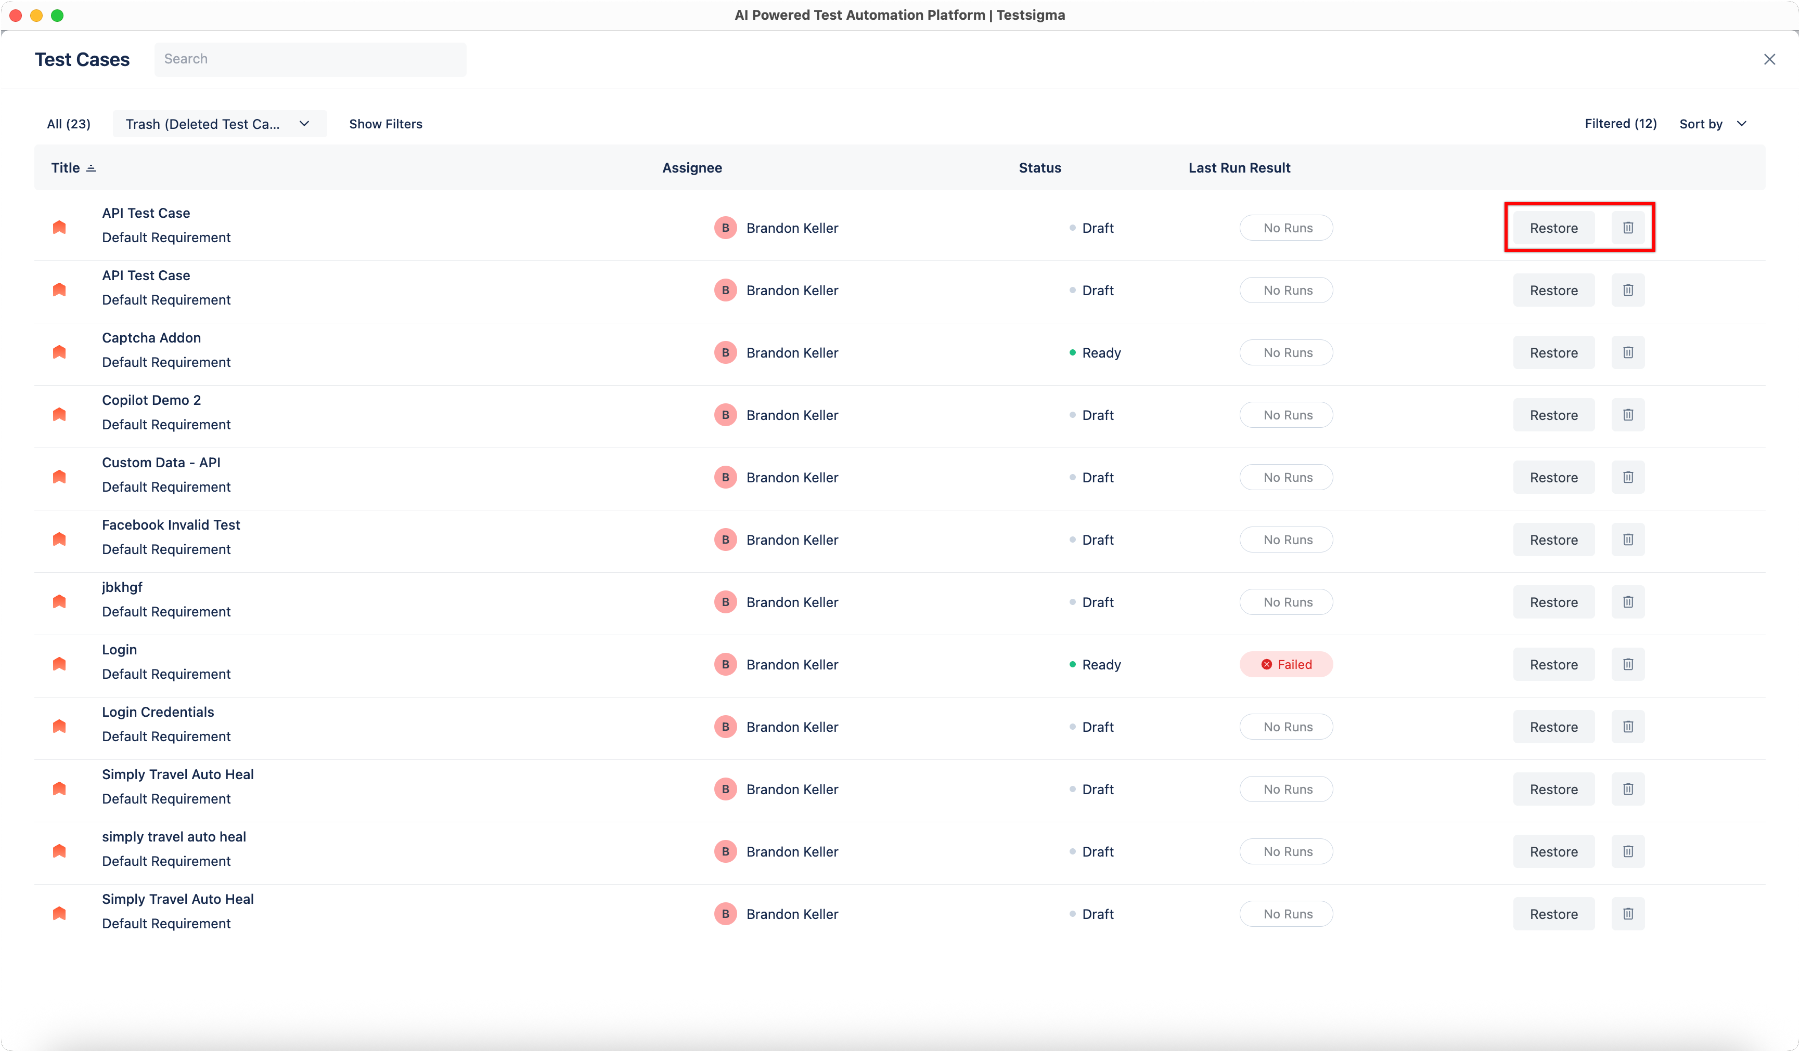The image size is (1800, 1052).
Task: Click trash icon for Copilot Demo 2
Action: [1627, 415]
